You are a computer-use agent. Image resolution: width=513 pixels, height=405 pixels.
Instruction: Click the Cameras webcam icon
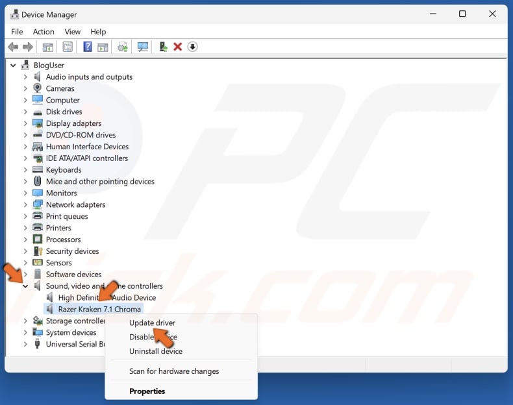point(38,88)
